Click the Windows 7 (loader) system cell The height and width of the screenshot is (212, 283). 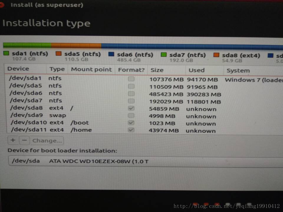[x=254, y=80]
